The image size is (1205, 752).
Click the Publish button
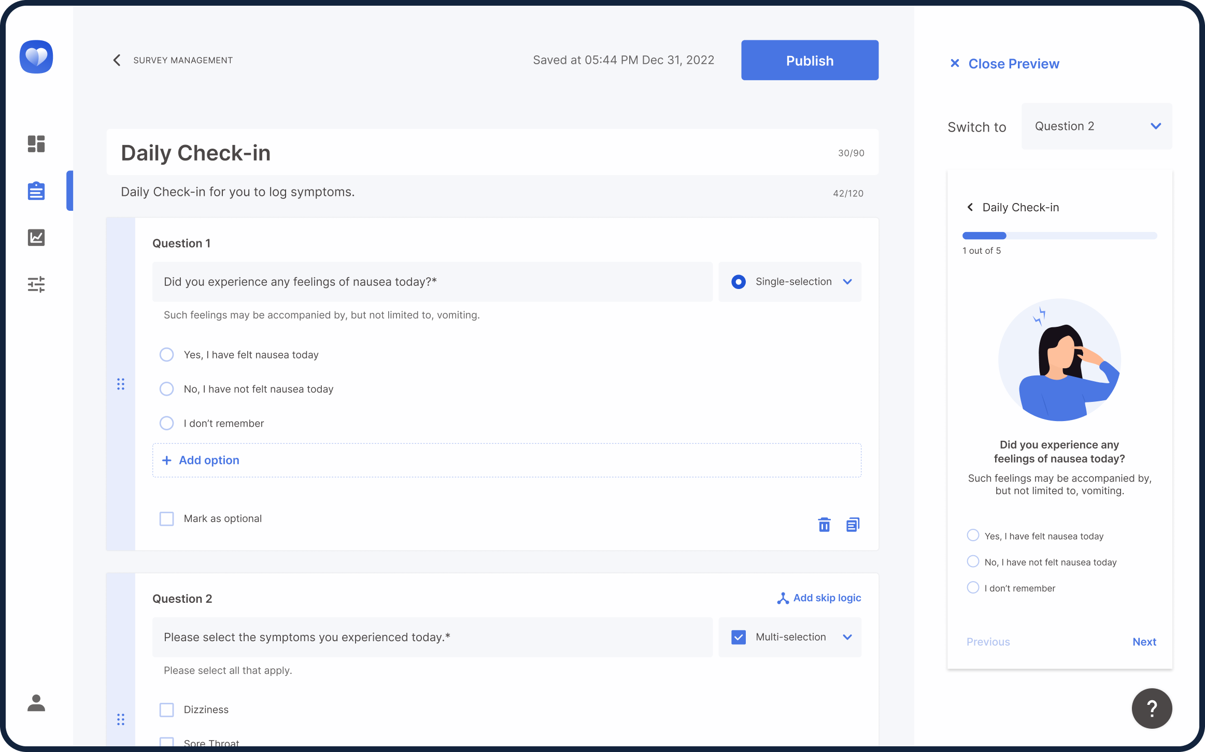[810, 61]
